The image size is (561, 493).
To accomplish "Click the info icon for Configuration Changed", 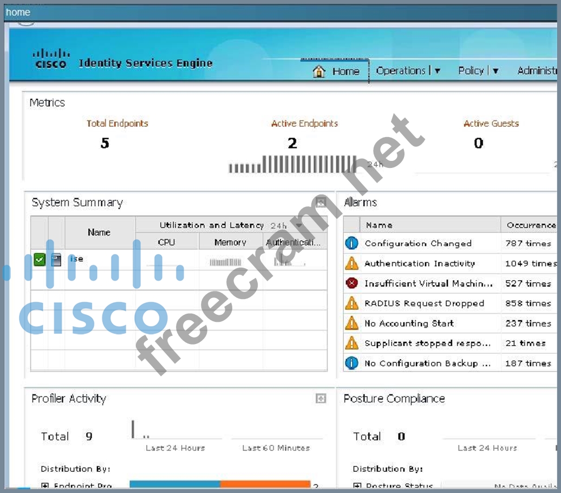I will (x=351, y=243).
